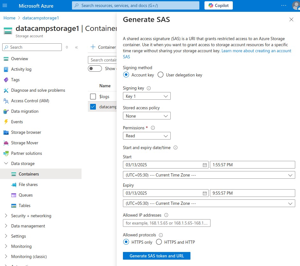Screen dimensions: 300x266
Task: Click the Storage browser icon
Action: (x=6, y=133)
